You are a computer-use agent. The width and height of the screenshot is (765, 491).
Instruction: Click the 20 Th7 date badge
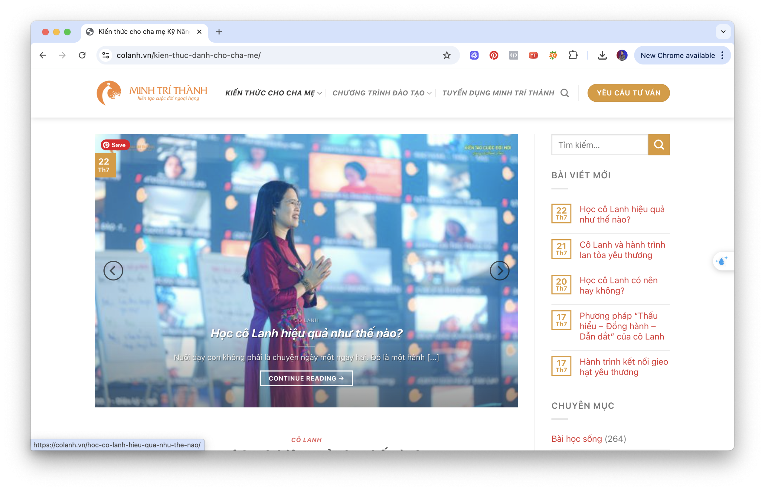point(561,284)
